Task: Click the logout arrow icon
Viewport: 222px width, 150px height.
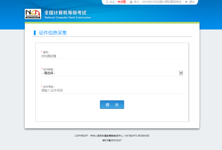Action: (186, 2)
